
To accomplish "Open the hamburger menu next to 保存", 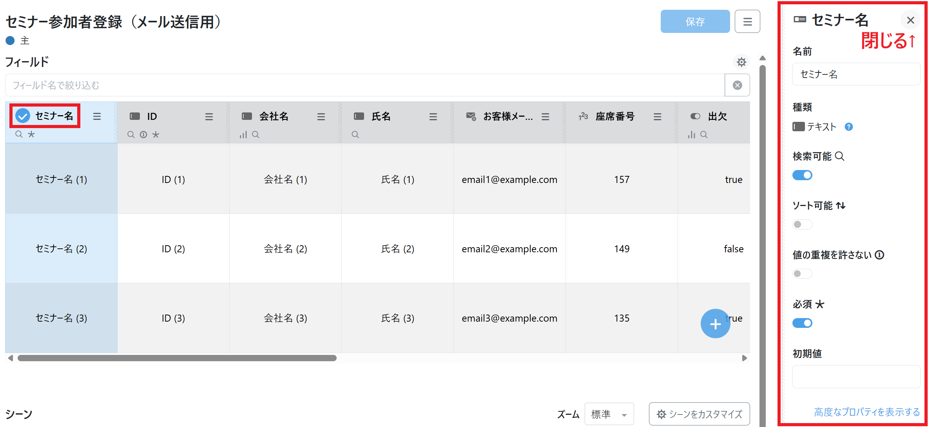I will [x=747, y=22].
